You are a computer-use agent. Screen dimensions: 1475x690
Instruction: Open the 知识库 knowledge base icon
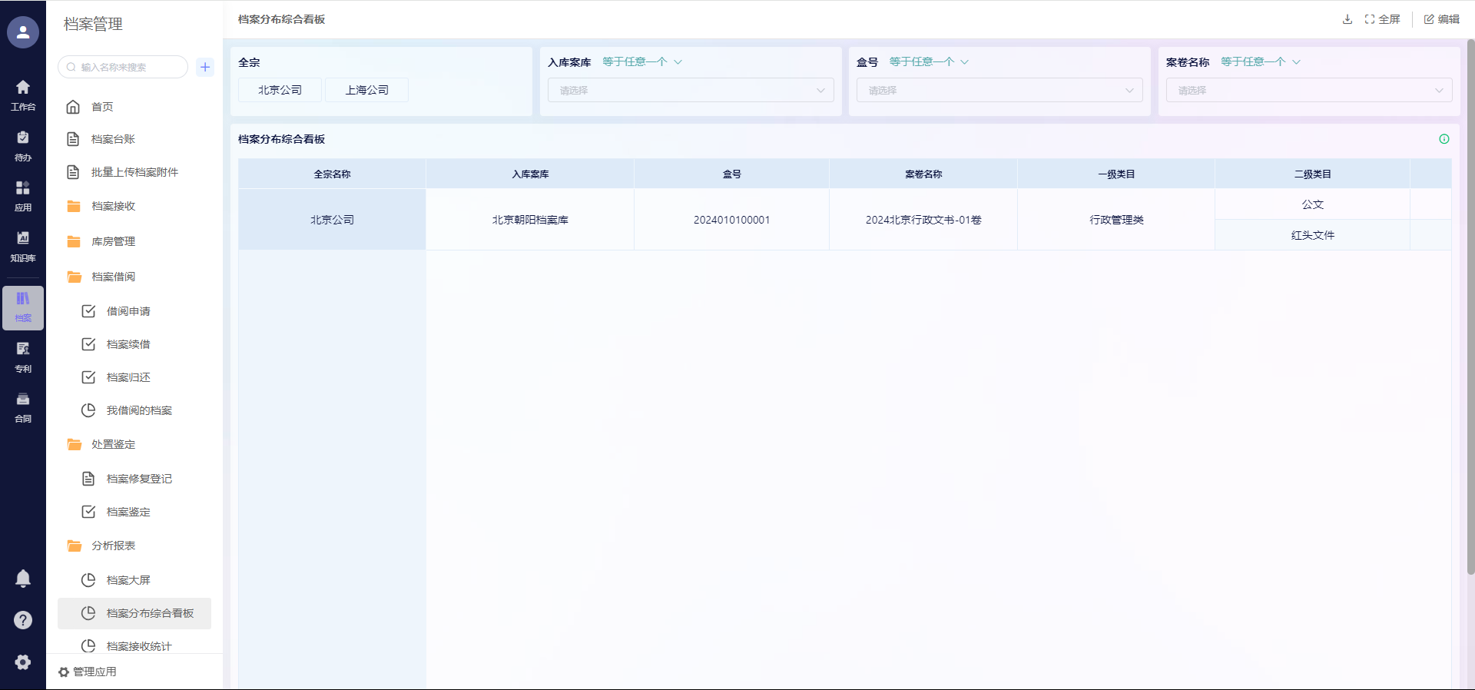tap(23, 246)
